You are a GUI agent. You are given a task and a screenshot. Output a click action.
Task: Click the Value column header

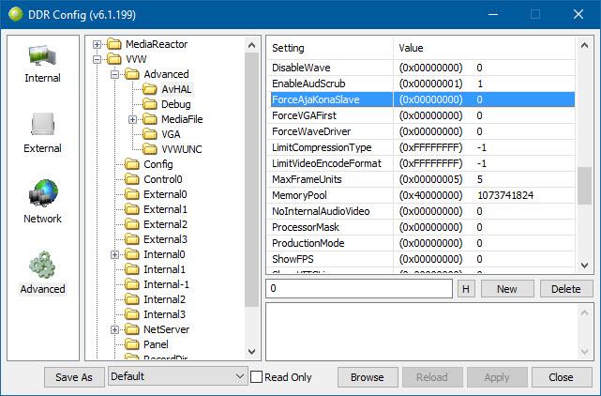(x=484, y=48)
